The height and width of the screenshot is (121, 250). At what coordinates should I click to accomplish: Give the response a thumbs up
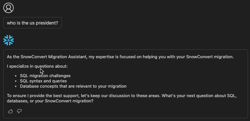pos(10,111)
